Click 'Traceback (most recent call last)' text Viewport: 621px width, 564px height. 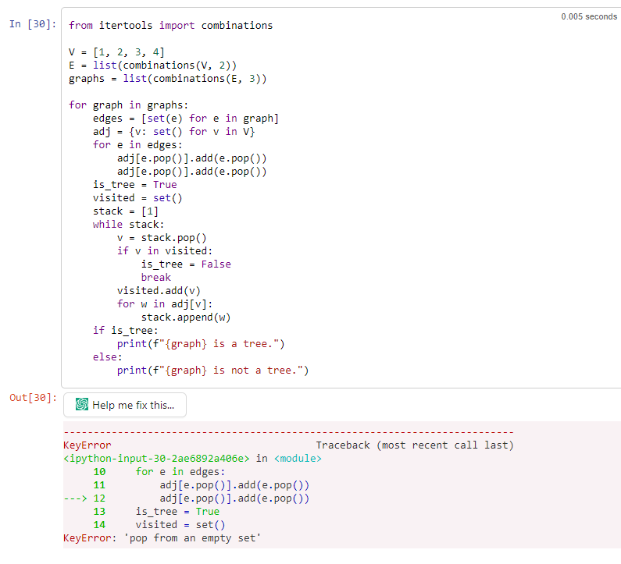pos(415,445)
